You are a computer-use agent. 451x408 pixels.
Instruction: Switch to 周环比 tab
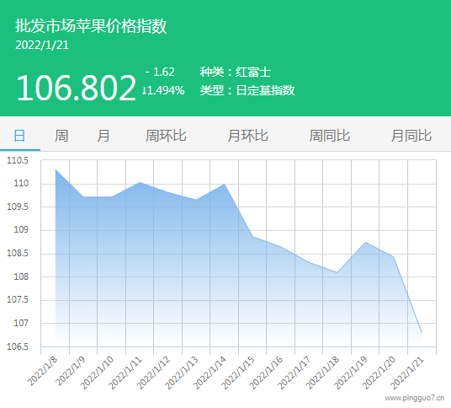pyautogui.click(x=166, y=136)
